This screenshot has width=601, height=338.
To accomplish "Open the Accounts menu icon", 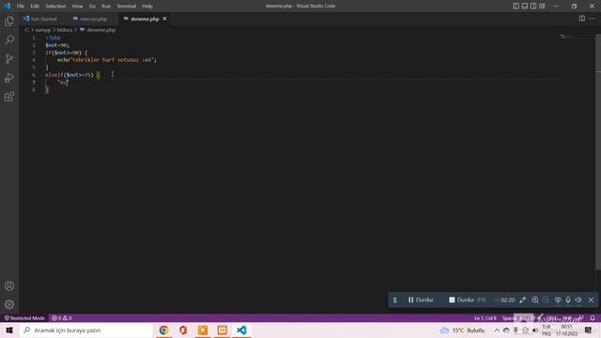I will coord(9,285).
